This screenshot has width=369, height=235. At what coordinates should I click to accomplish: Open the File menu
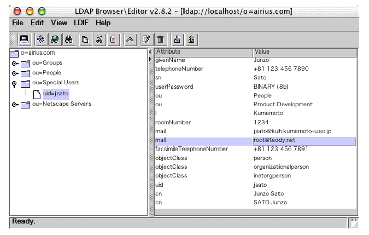(x=17, y=23)
